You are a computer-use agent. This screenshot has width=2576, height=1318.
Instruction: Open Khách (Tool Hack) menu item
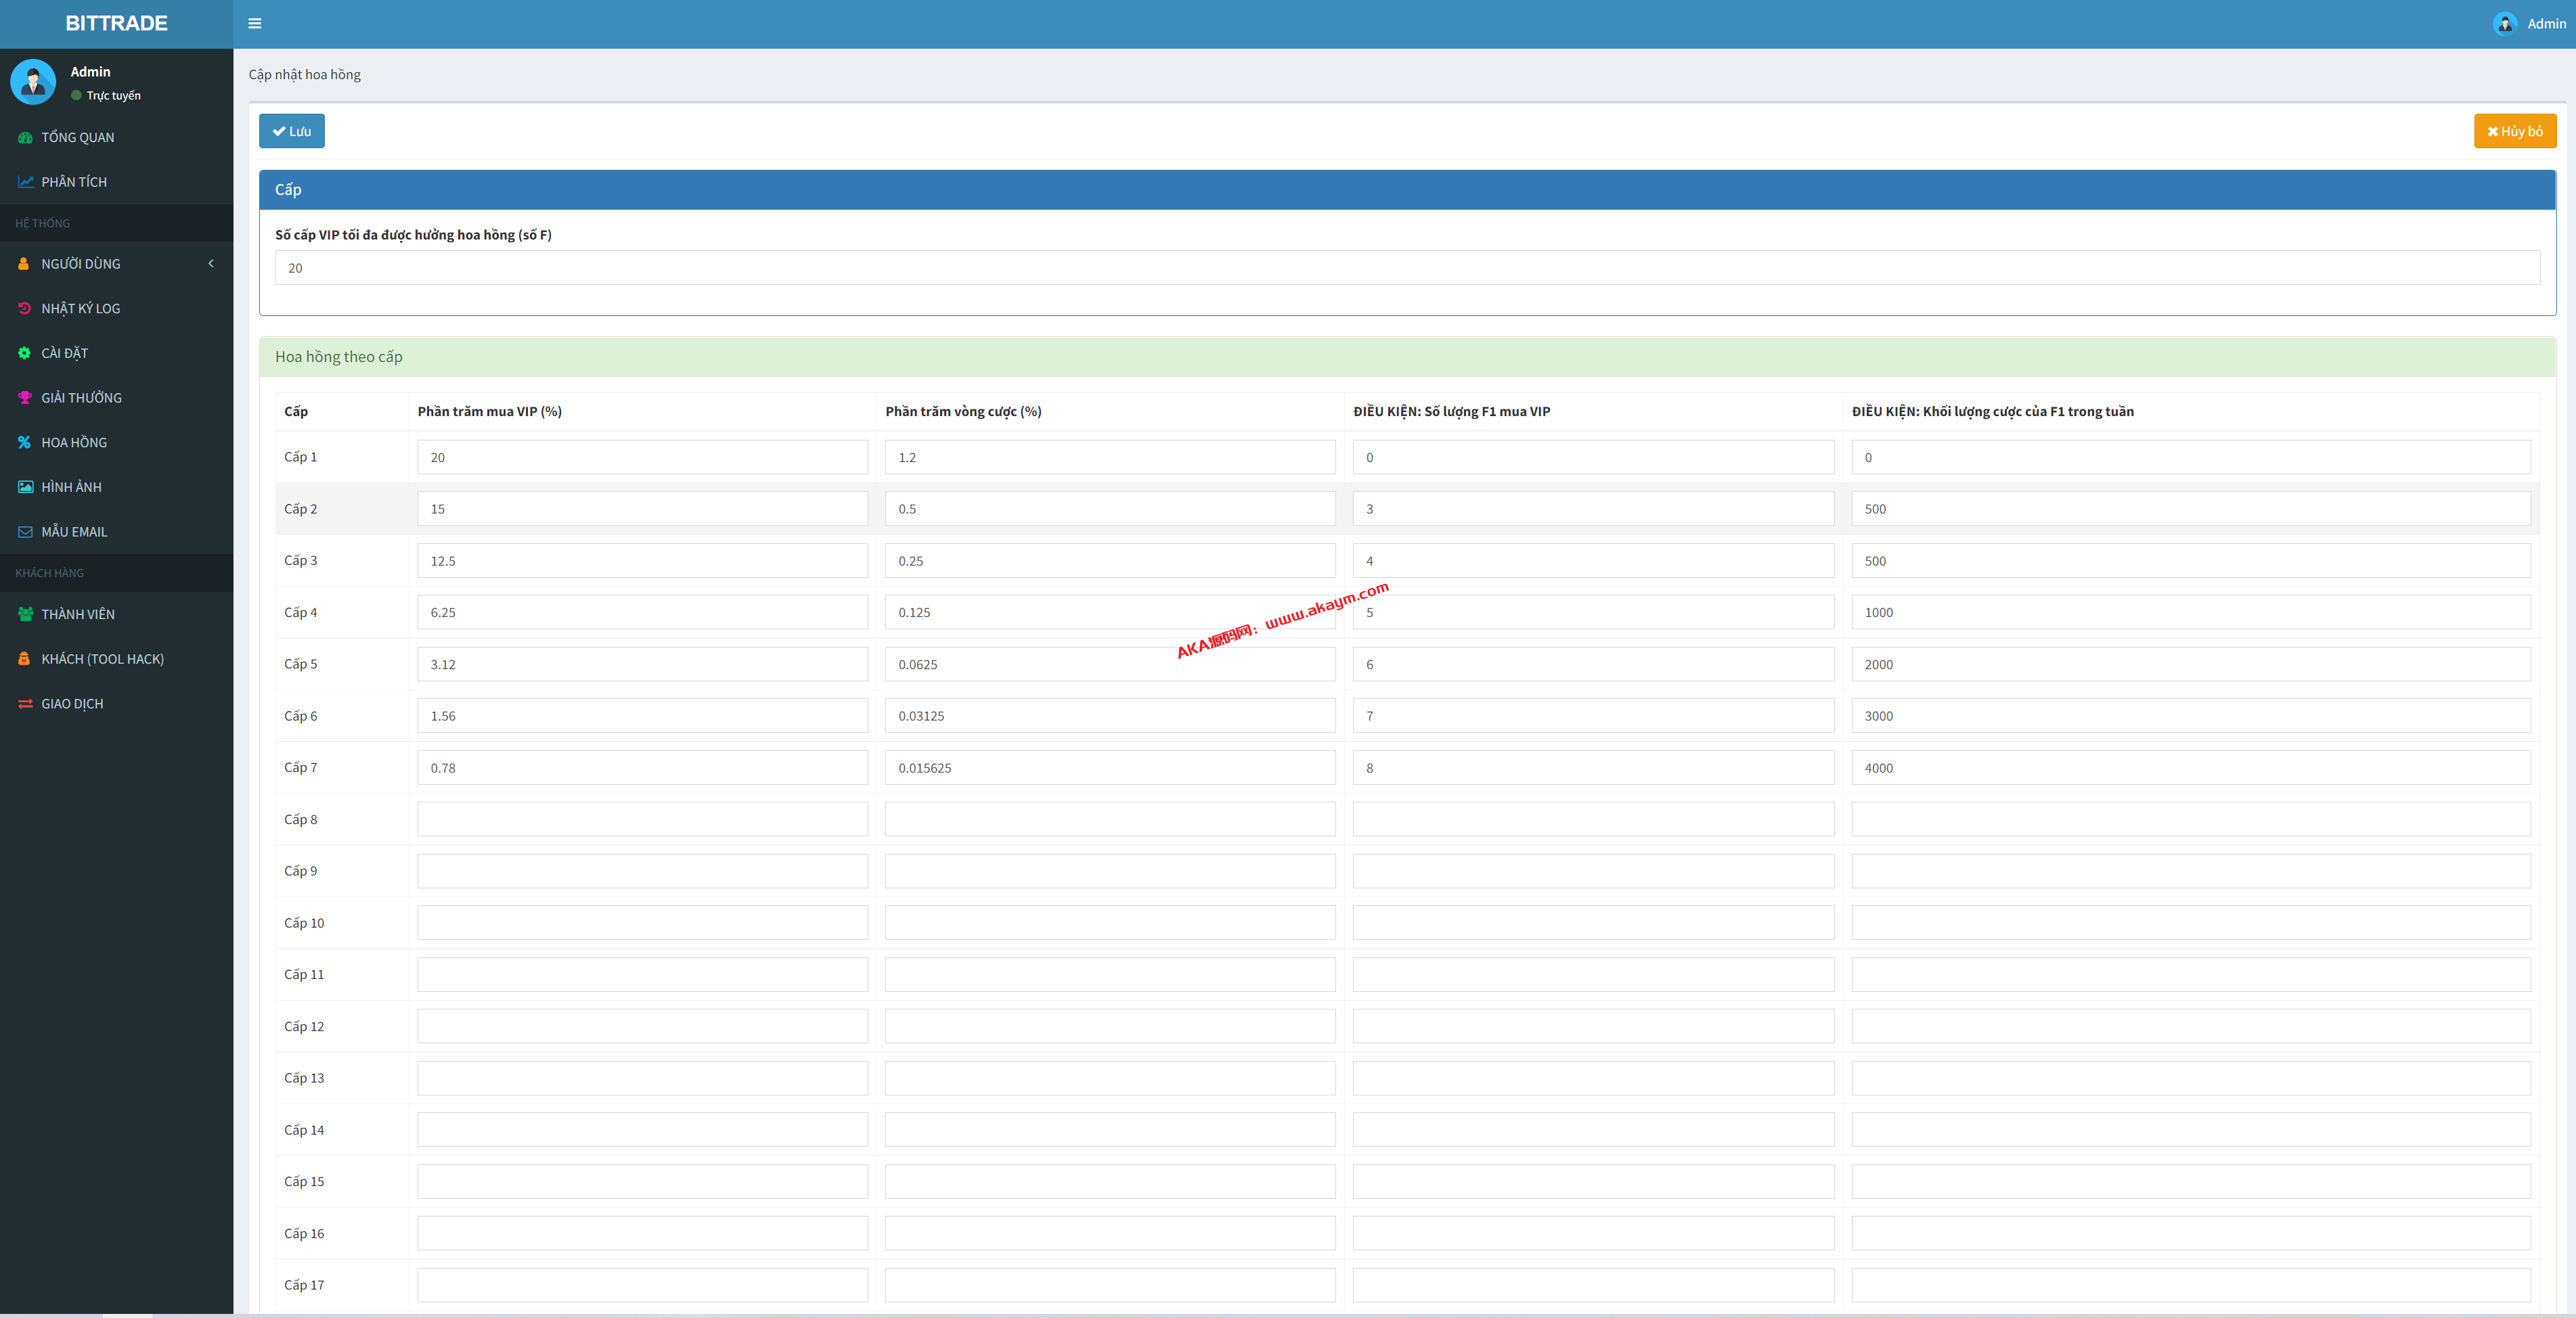tap(102, 659)
